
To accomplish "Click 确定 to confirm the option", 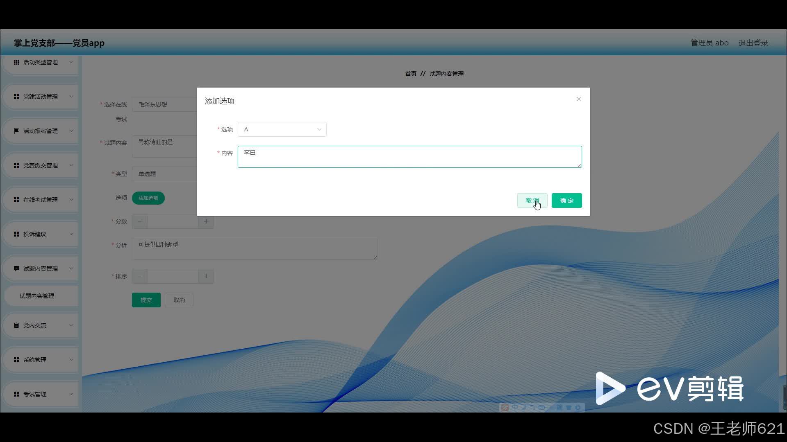I will 566,201.
